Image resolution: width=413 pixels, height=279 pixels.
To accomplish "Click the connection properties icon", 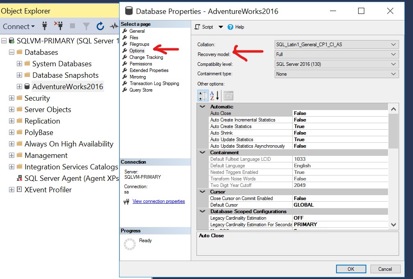I will (x=127, y=202).
